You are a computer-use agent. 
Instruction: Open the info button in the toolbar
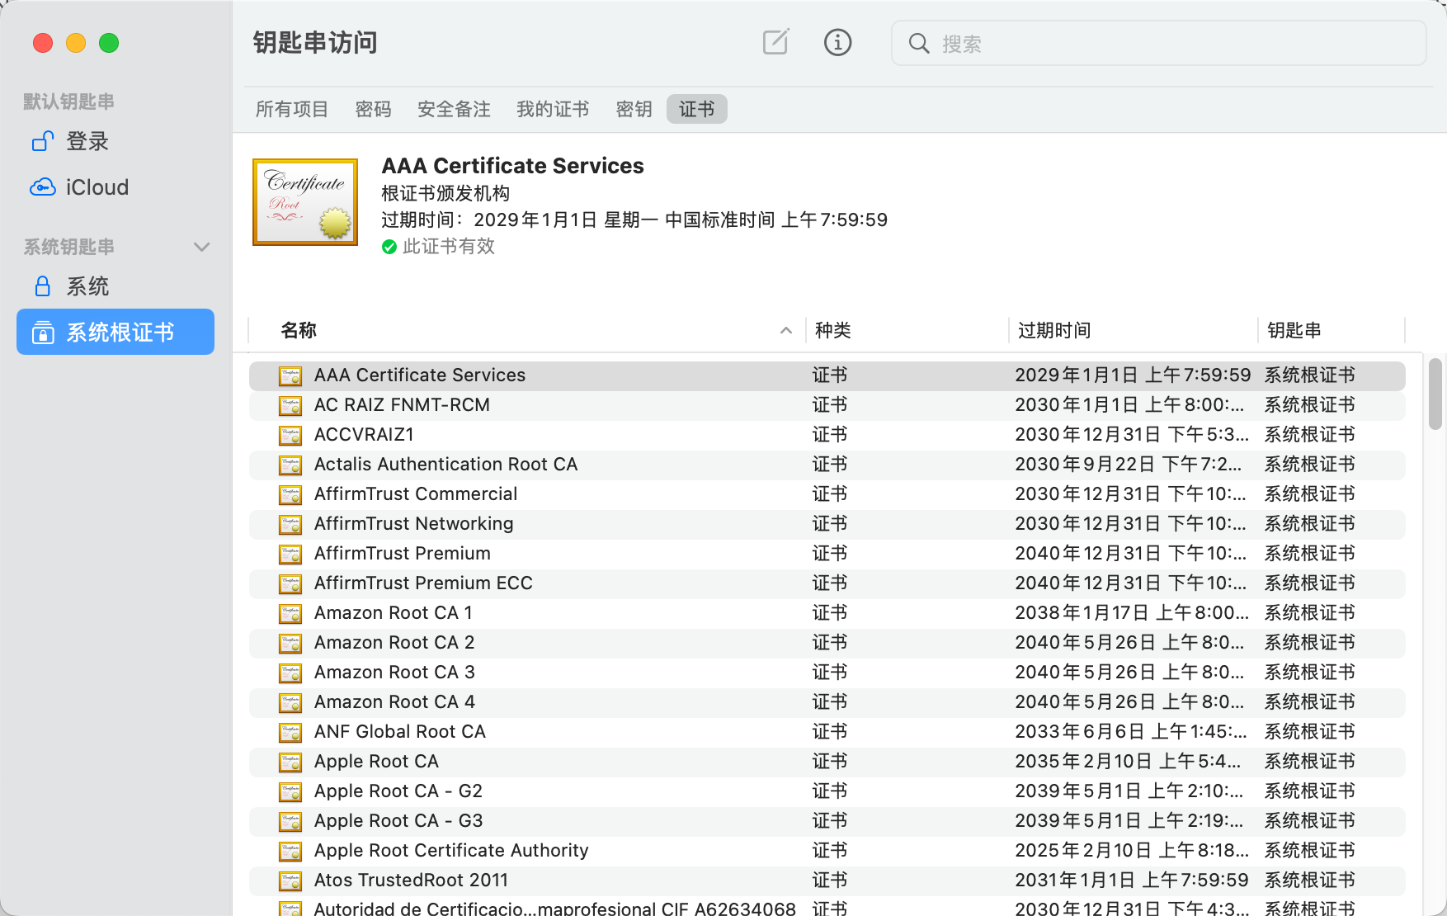837,42
